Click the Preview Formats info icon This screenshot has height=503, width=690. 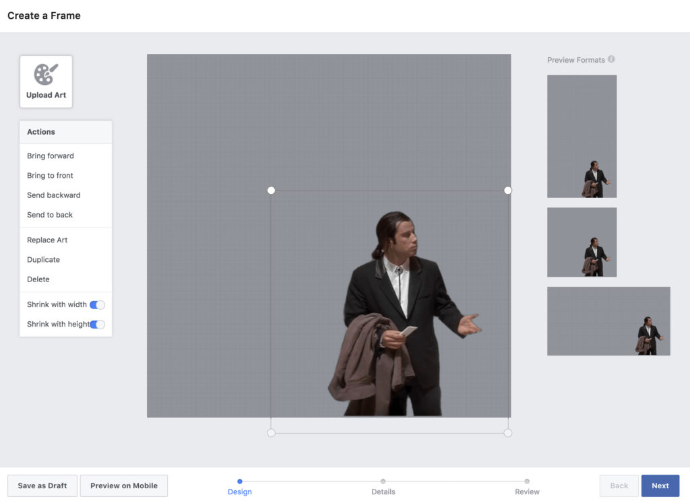611,59
